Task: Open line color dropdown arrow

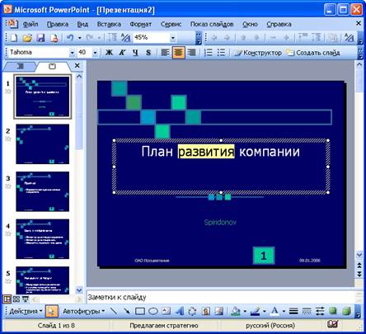Action: pos(265,311)
